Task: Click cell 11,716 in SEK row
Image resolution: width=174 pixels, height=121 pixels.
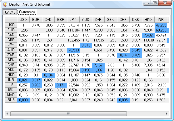Action: pyautogui.click(x=73, y=60)
